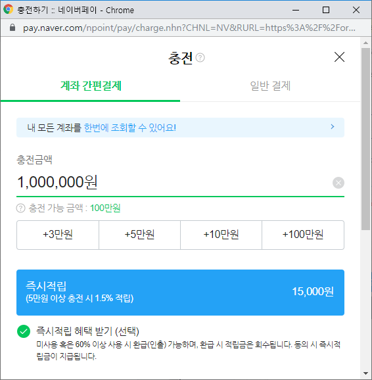The image size is (372, 380).
Task: Click the Chrome logo in title bar
Action: click(9, 9)
